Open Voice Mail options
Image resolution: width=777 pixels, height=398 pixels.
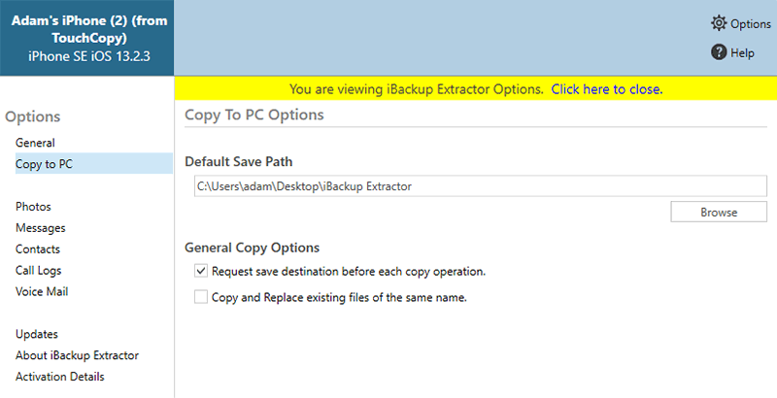42,291
